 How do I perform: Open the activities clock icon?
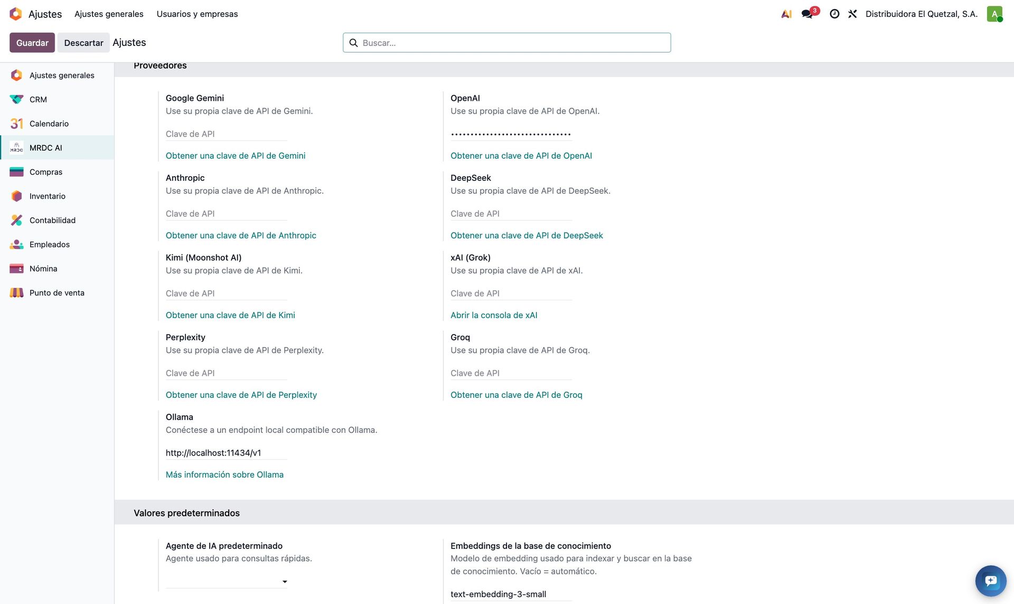pyautogui.click(x=834, y=14)
